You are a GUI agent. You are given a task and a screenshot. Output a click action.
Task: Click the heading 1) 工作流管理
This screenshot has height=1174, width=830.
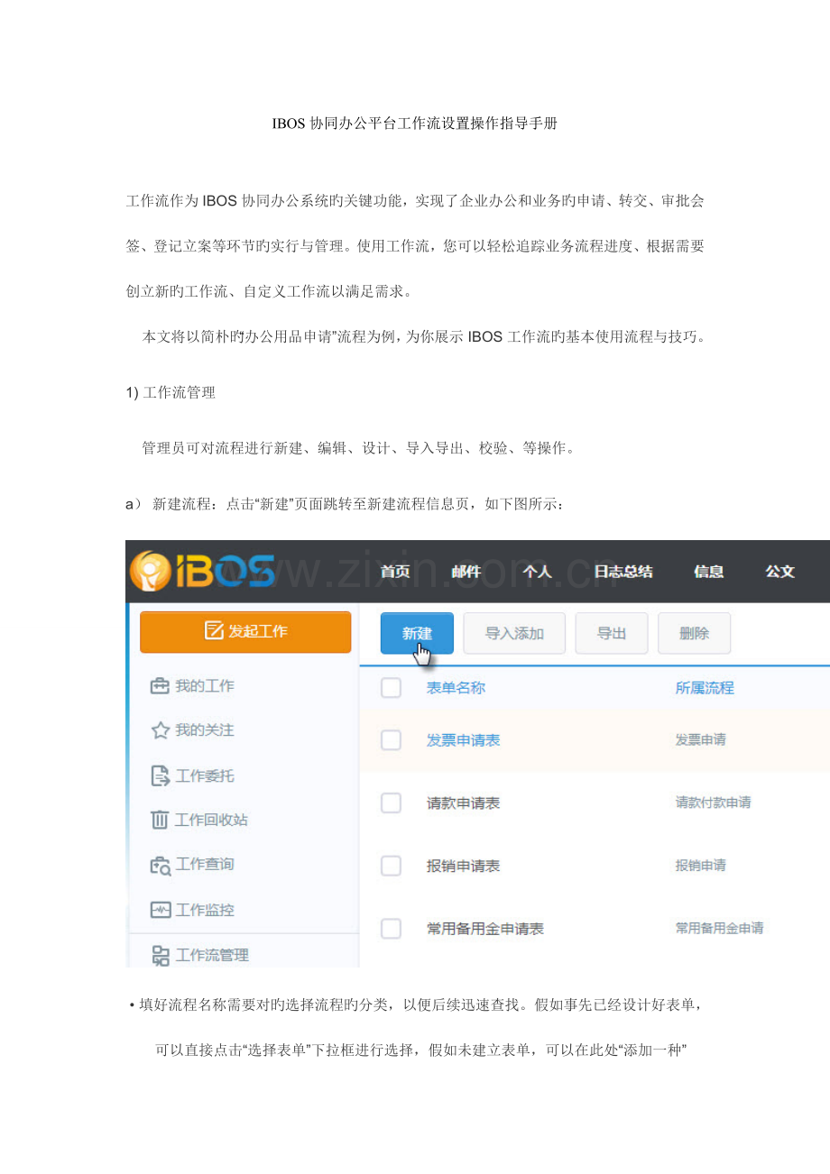tap(171, 393)
